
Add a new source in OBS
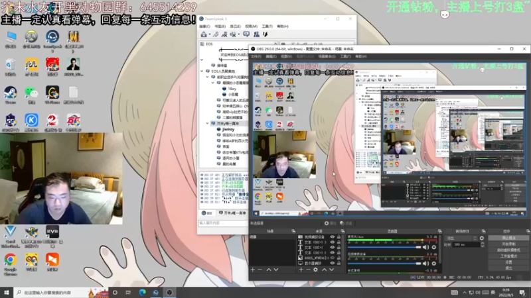pos(301,270)
